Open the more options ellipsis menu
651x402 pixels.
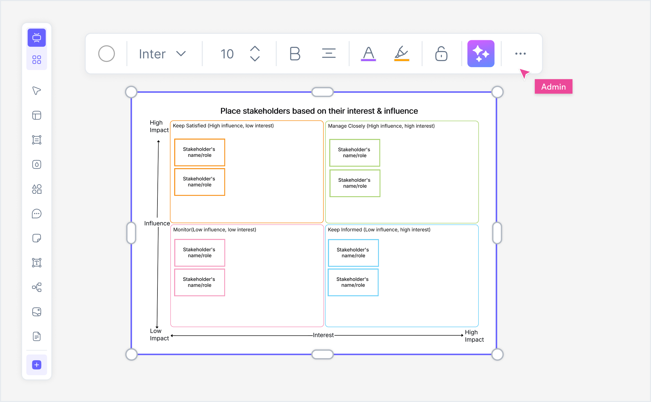click(520, 54)
